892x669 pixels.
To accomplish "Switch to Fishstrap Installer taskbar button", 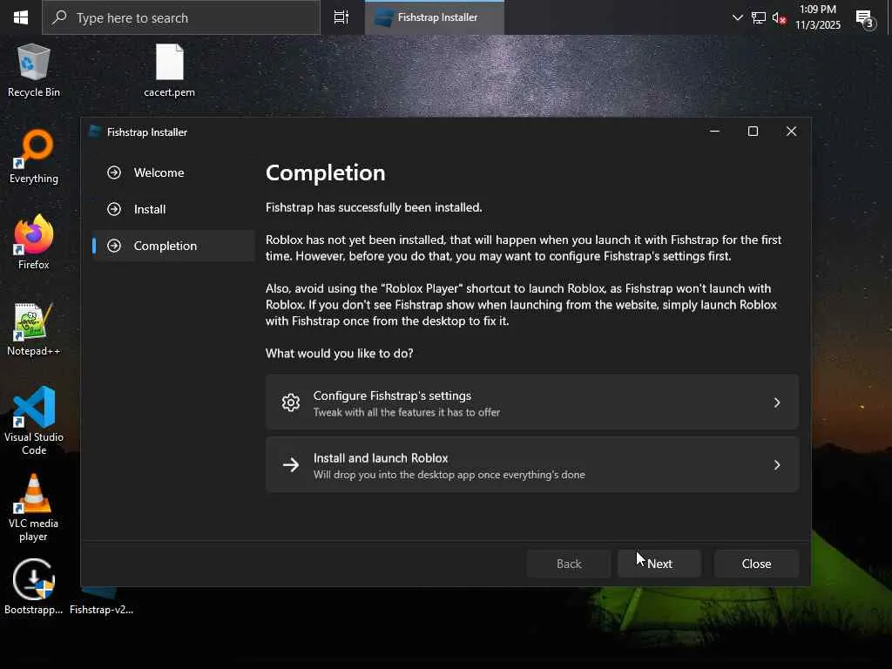I will click(434, 17).
